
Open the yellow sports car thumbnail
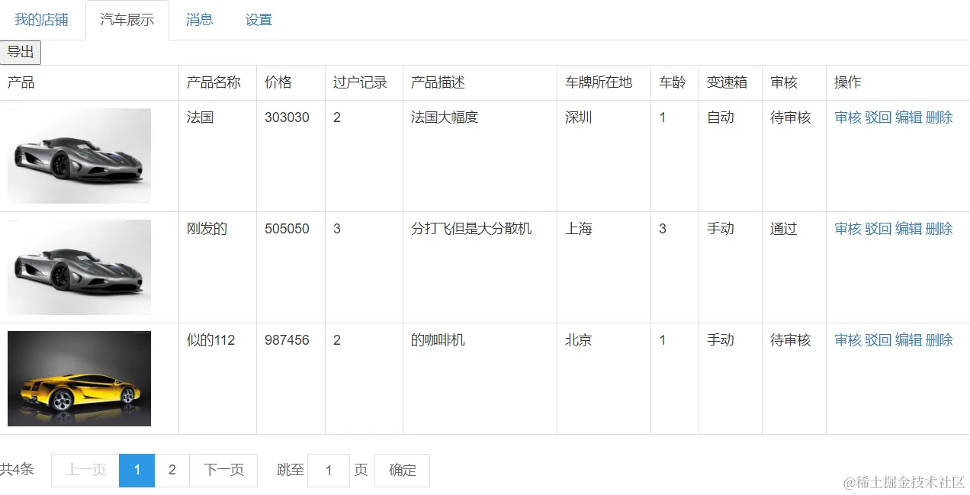pos(79,378)
